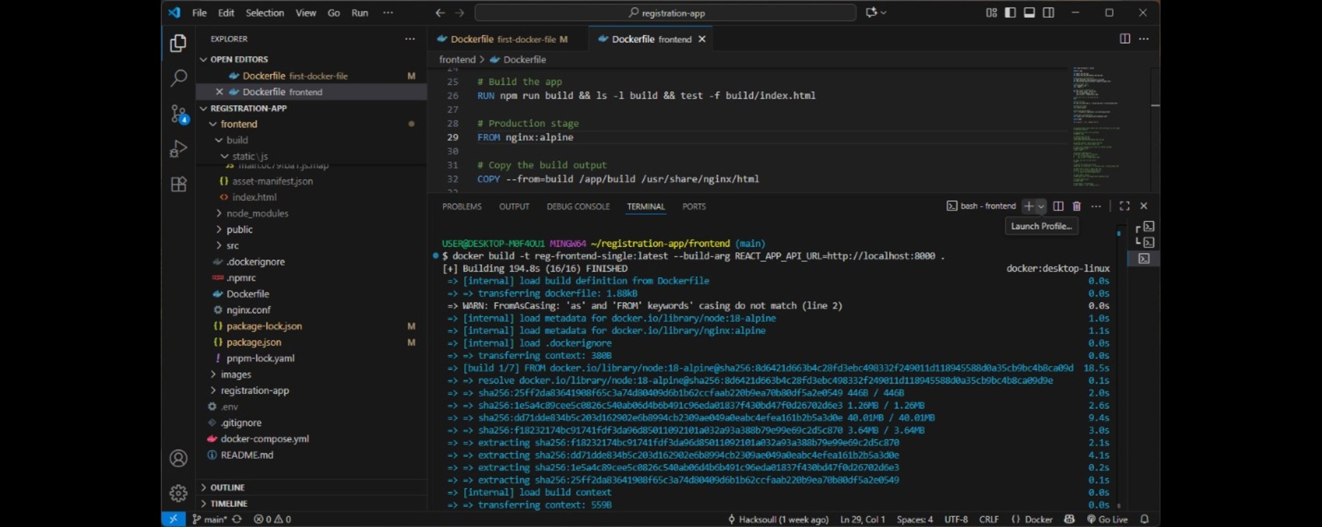Open the terminal launch profile dropdown arrow
The width and height of the screenshot is (1322, 527).
pos(1042,206)
